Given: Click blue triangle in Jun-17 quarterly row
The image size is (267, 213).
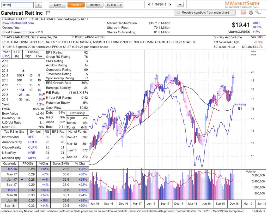Looking at the screenshot, I should pos(22,179).
